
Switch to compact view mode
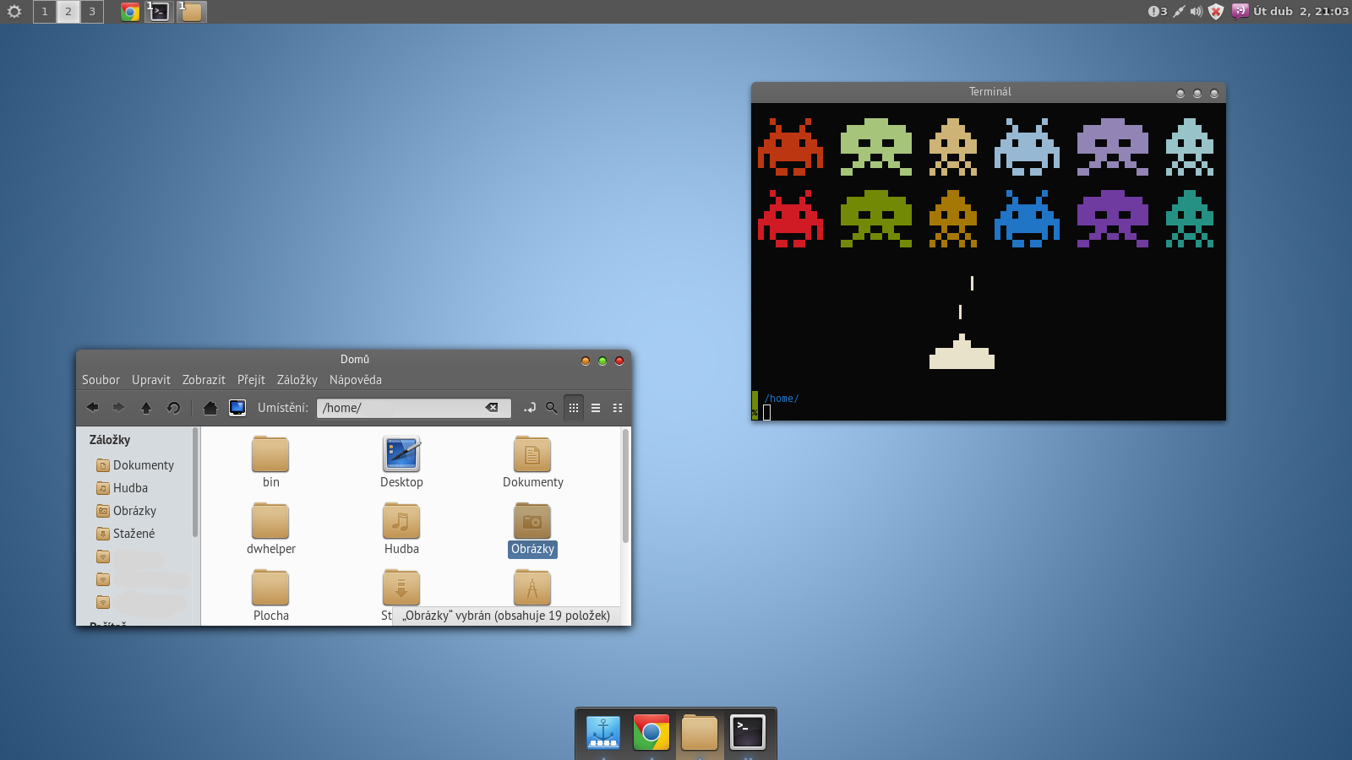click(618, 408)
